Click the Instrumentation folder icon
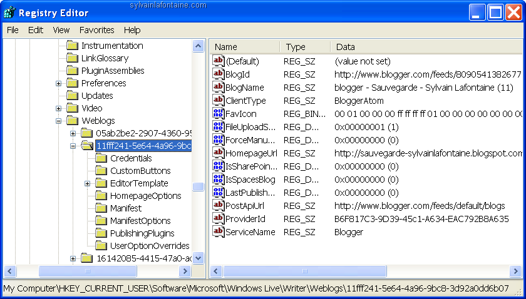This screenshot has height=299, width=526. 72,46
